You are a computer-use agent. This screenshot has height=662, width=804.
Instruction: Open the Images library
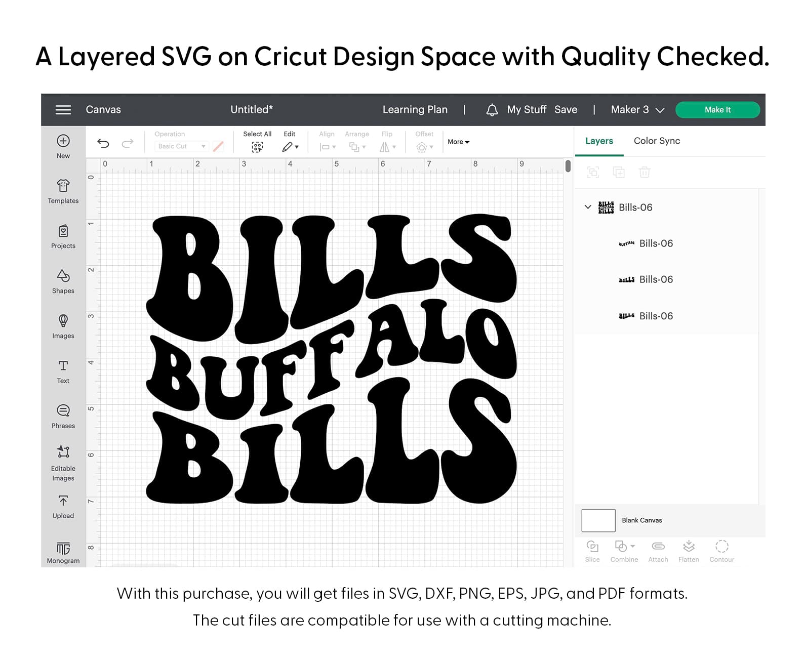(63, 326)
